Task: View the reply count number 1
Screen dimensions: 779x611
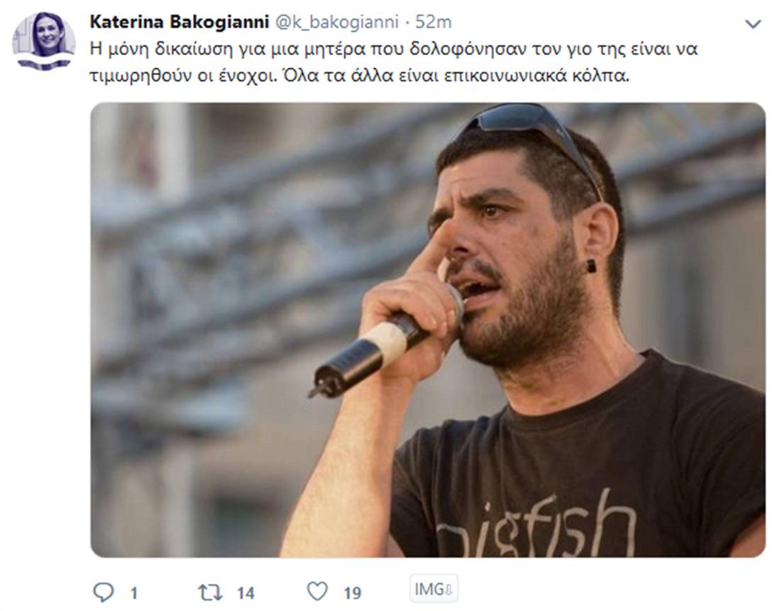Action: coord(134,593)
